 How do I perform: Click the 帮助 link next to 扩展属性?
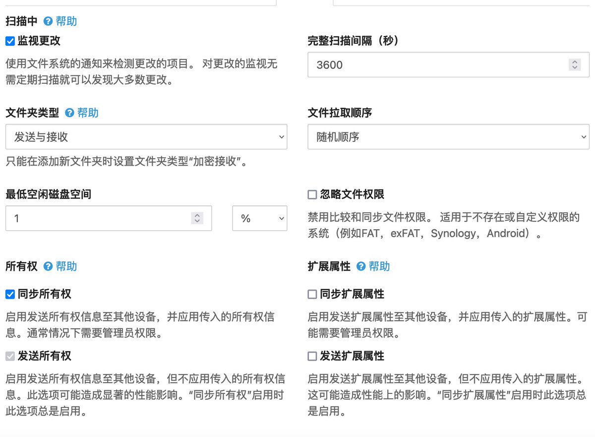click(x=380, y=266)
